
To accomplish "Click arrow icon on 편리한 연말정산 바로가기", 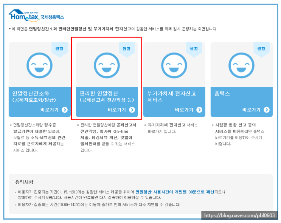I will click(132, 110).
